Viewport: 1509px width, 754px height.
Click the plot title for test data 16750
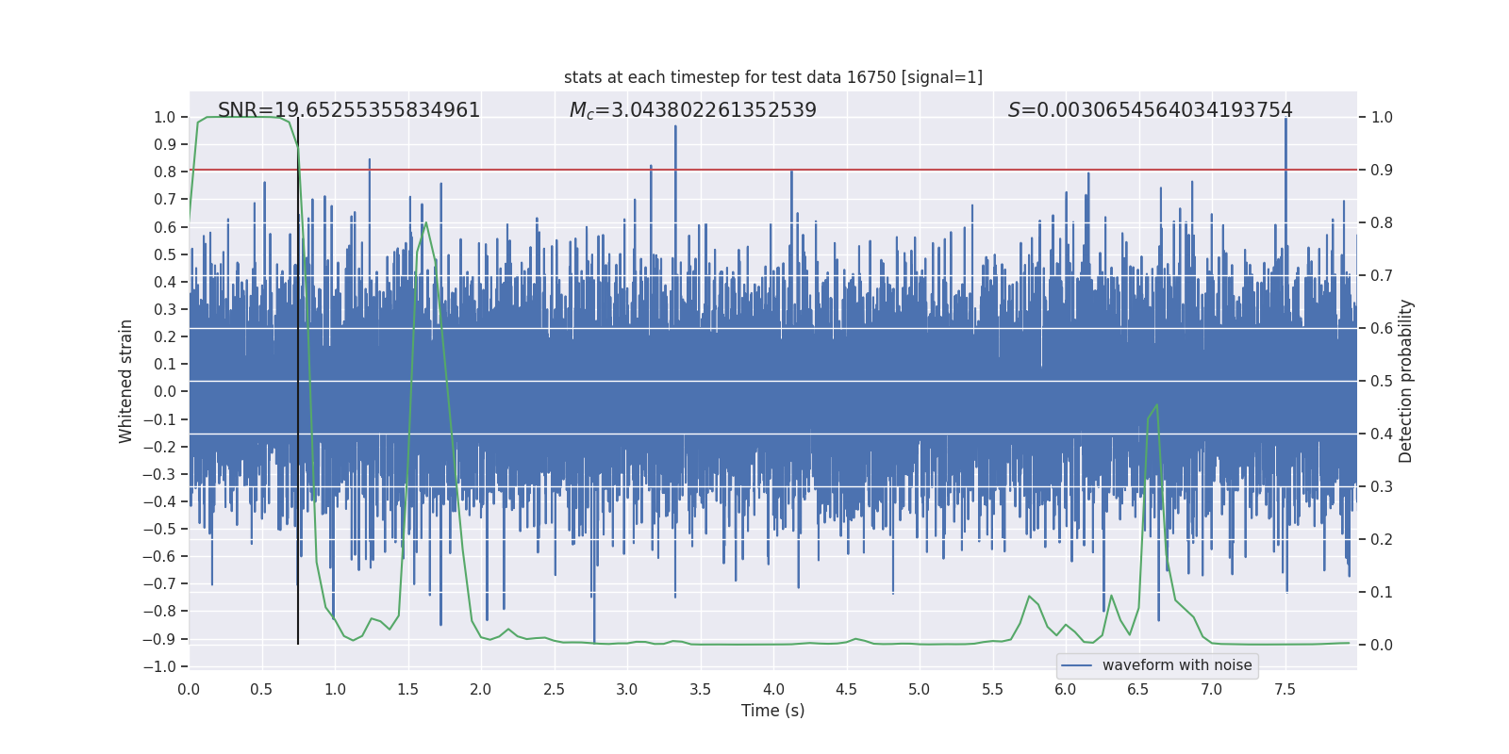point(772,77)
